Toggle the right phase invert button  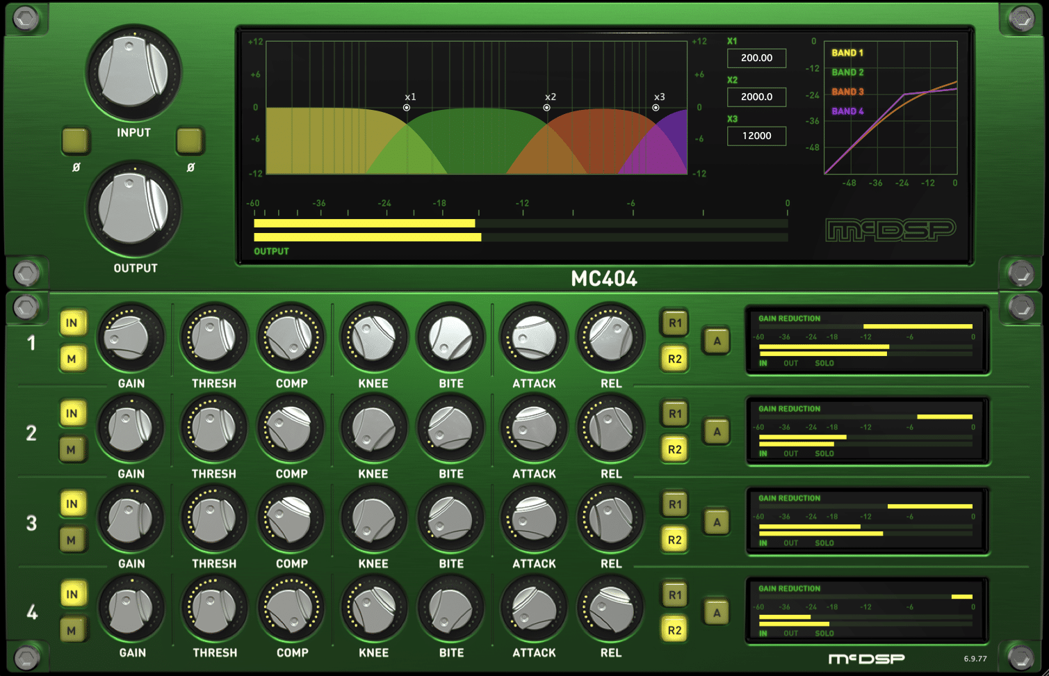[x=190, y=140]
